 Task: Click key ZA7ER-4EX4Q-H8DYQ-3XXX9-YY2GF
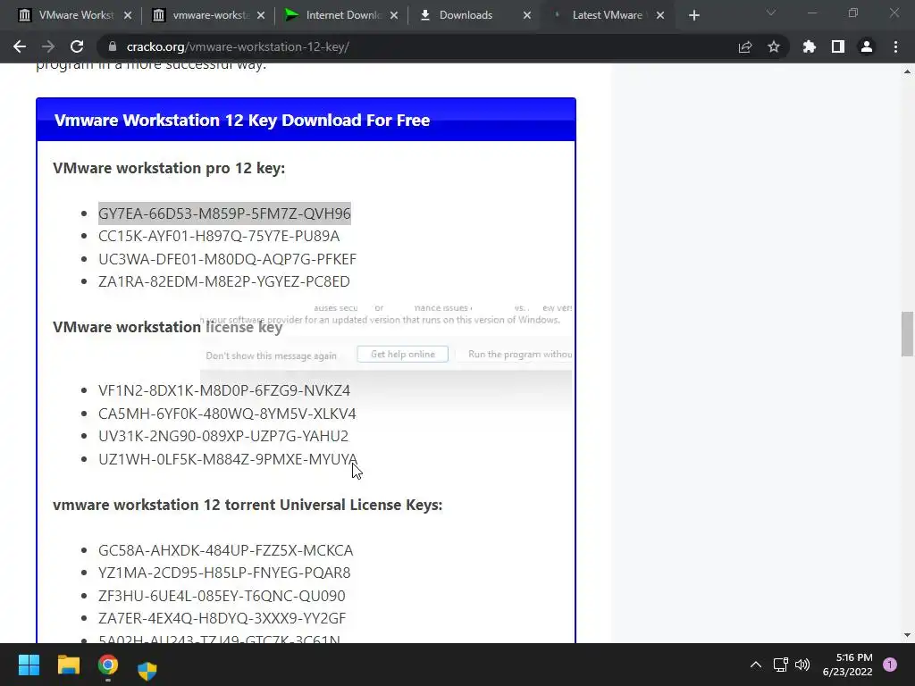tap(222, 618)
